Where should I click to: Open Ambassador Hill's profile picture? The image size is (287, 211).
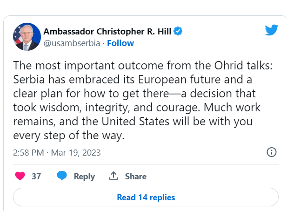click(x=27, y=36)
